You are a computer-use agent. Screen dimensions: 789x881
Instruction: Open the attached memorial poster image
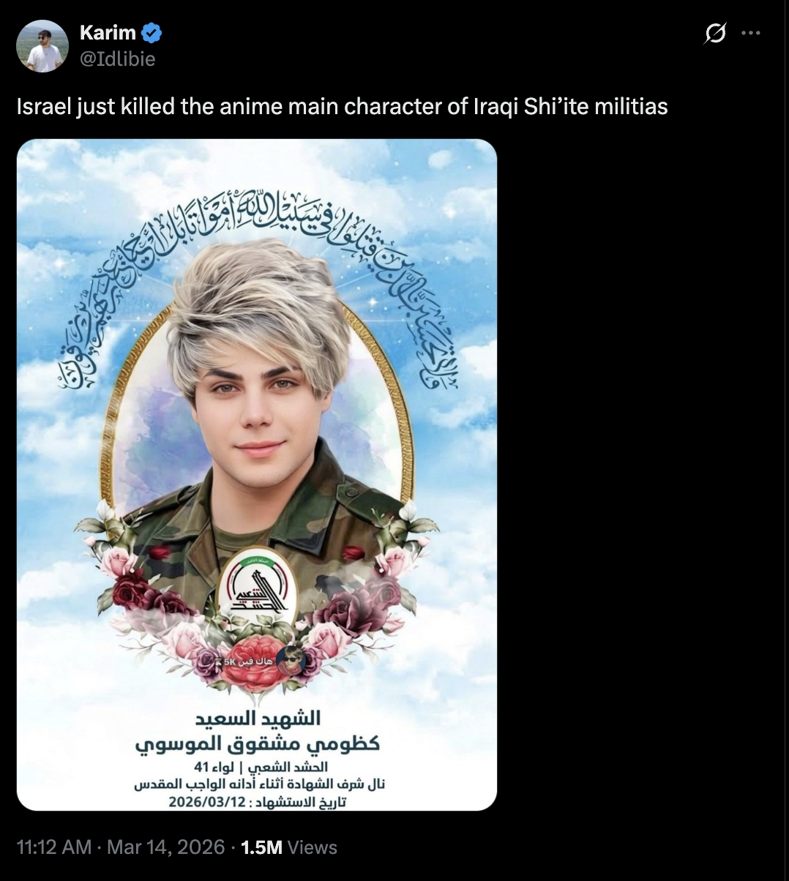257,475
